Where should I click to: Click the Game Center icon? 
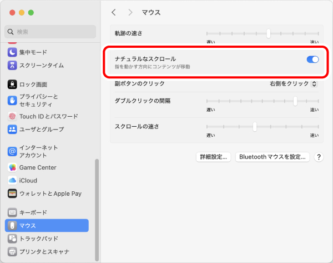tap(12, 167)
